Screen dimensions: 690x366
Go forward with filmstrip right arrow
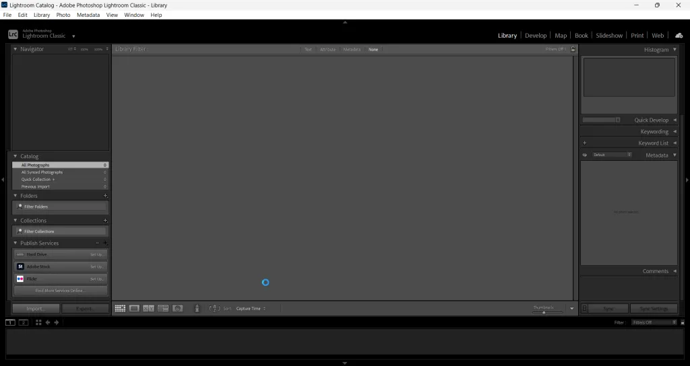coord(57,322)
